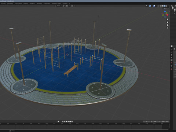Screen dimensions: 176x132
Task: Select material preview viewport shading
Action: tap(164, 6)
